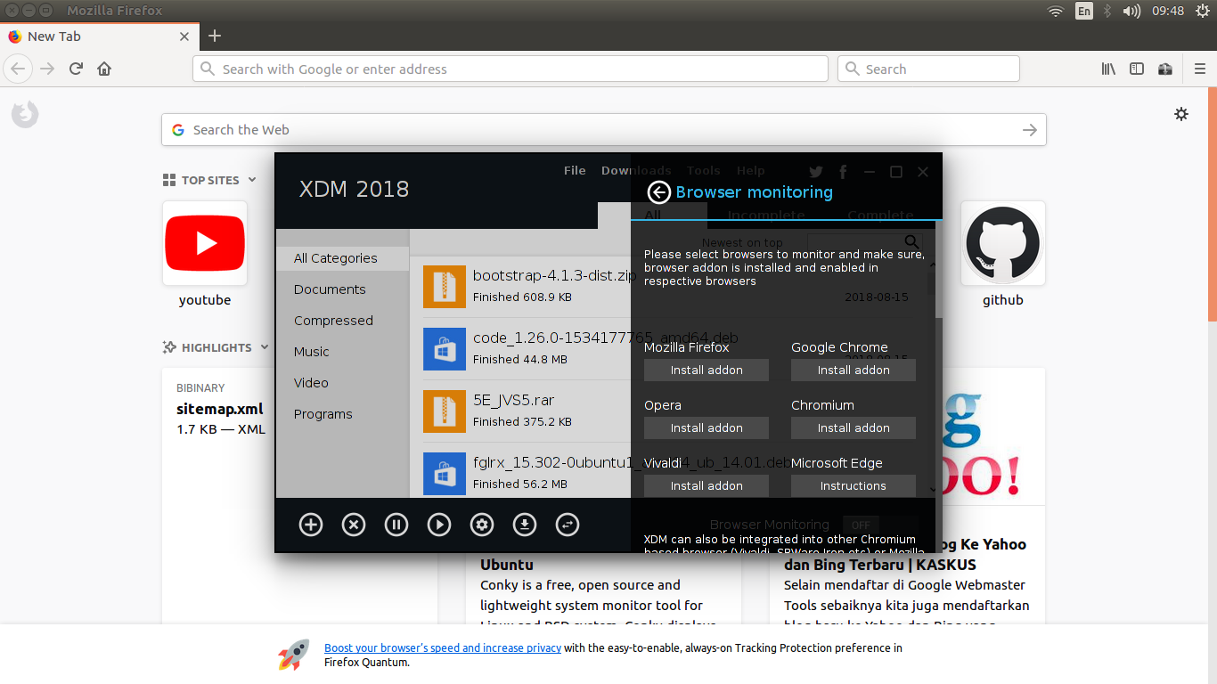Add a new download in XDM
This screenshot has height=684, width=1217.
(x=311, y=525)
